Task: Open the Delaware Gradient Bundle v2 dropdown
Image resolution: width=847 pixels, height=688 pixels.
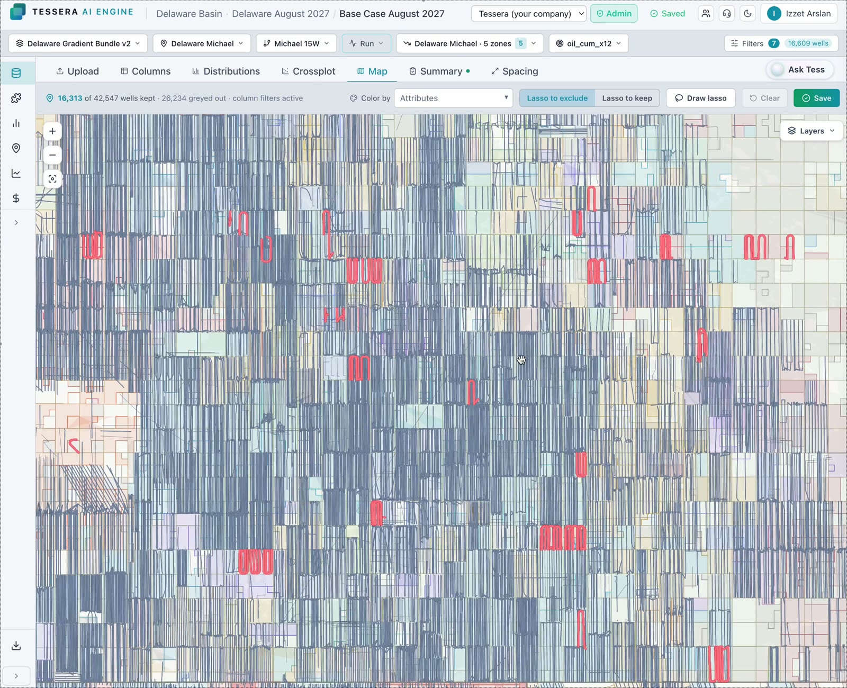Action: pyautogui.click(x=78, y=43)
